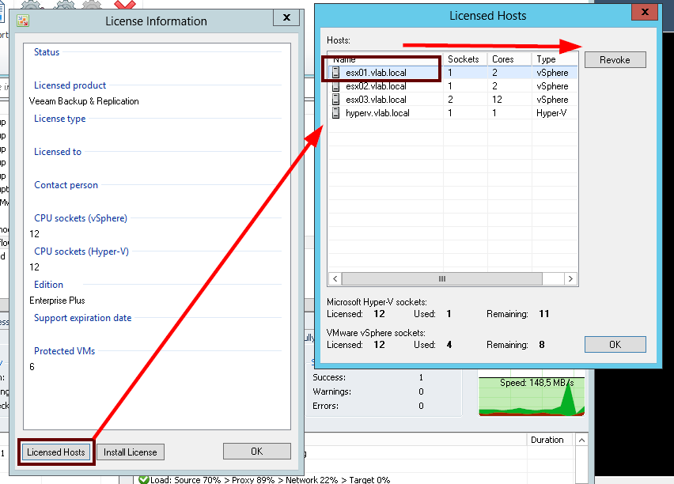Viewport: 674px width, 484px height.
Task: Click the green check Load indicator in the status bar
Action: (x=146, y=478)
